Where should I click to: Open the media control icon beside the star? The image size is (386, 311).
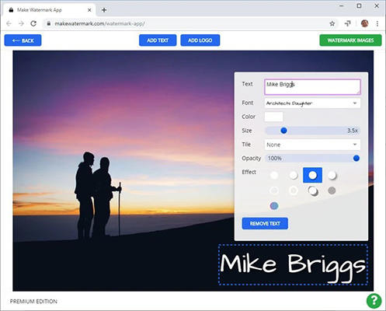[347, 23]
